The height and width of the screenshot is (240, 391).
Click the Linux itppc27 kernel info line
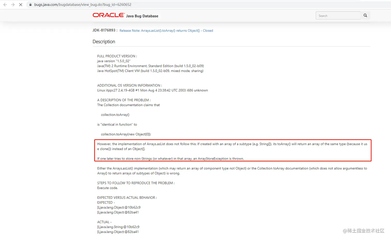pos(153,90)
